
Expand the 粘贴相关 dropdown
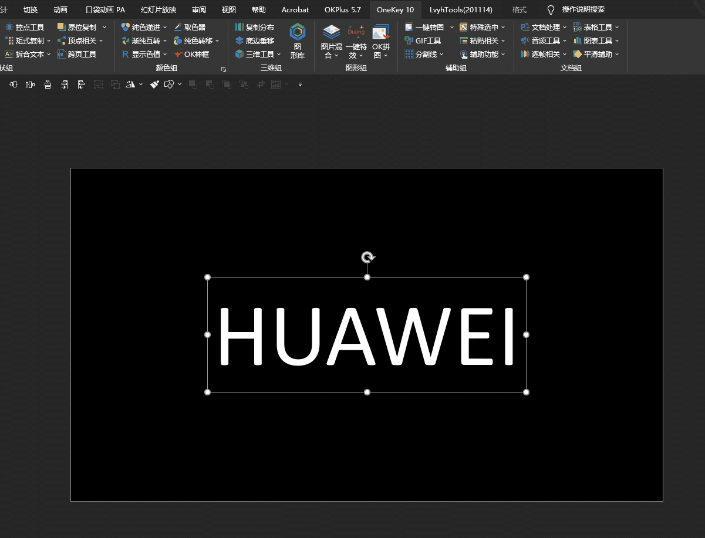pyautogui.click(x=503, y=40)
